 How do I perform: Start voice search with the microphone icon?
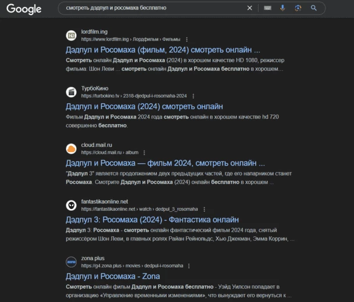tap(283, 8)
